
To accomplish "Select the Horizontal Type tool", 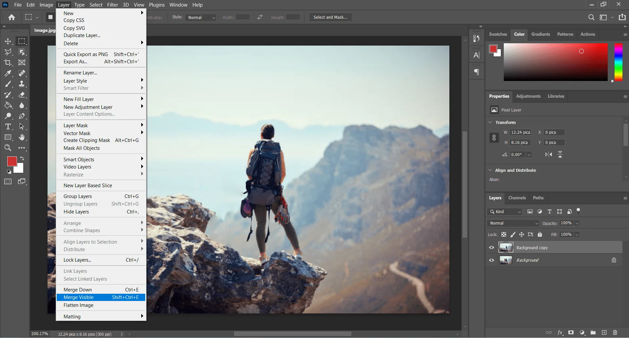I will coord(8,127).
